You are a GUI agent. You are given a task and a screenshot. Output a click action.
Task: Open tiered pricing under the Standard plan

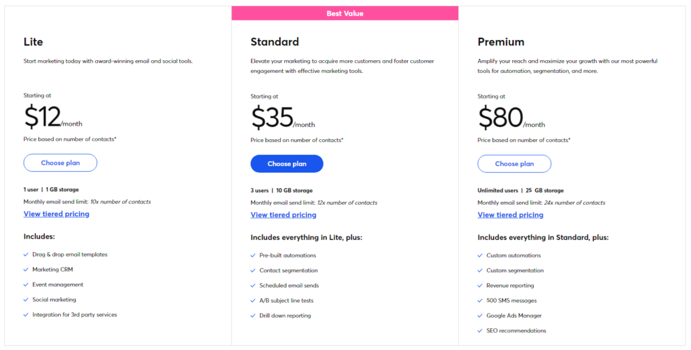click(283, 215)
